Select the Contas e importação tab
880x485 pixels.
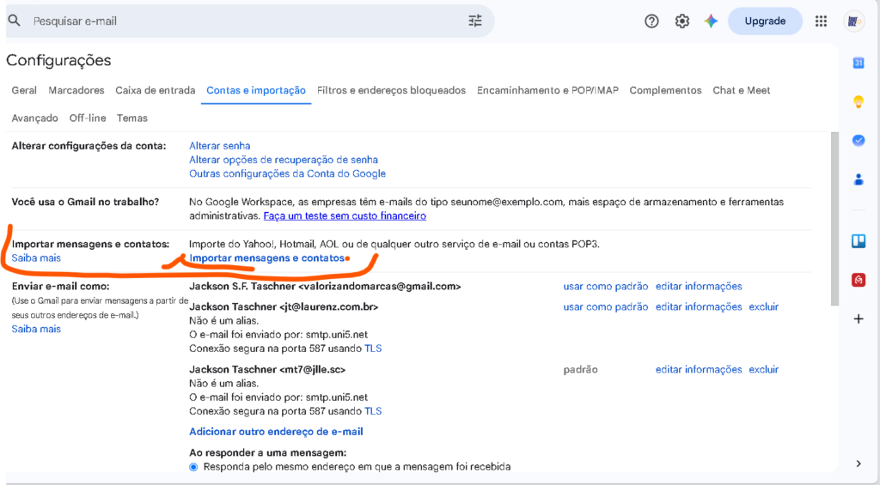(256, 90)
